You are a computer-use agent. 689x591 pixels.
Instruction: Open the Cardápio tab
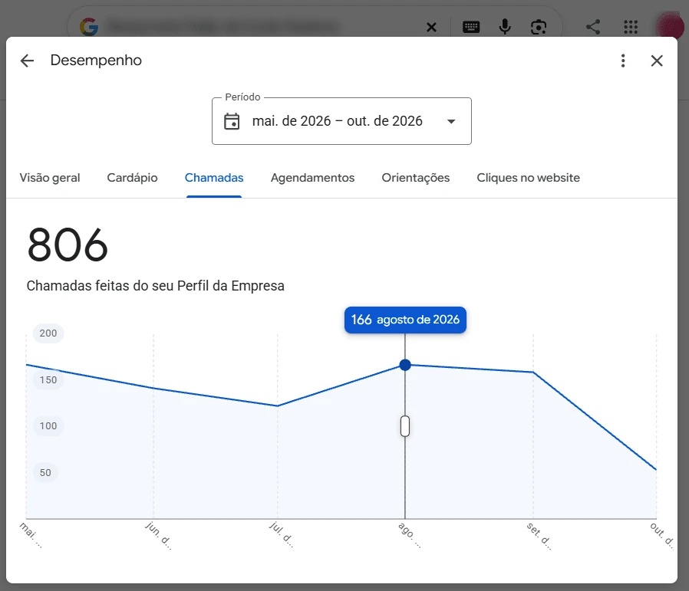[x=132, y=178]
